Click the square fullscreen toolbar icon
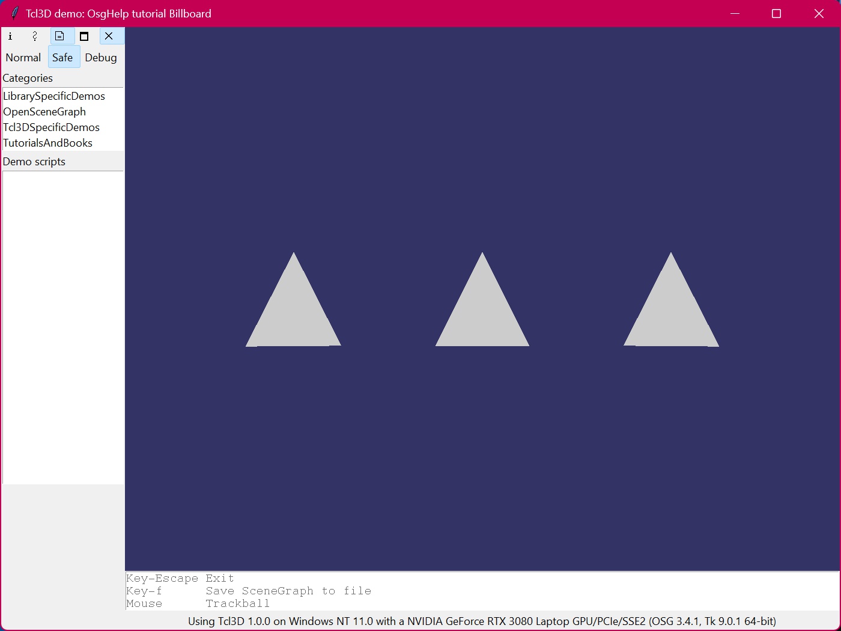Viewport: 841px width, 631px height. [84, 36]
